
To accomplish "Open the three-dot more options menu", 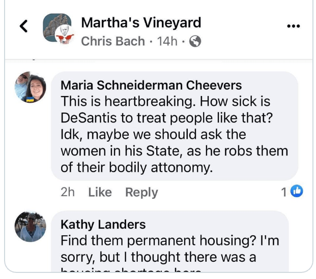I will [294, 26].
